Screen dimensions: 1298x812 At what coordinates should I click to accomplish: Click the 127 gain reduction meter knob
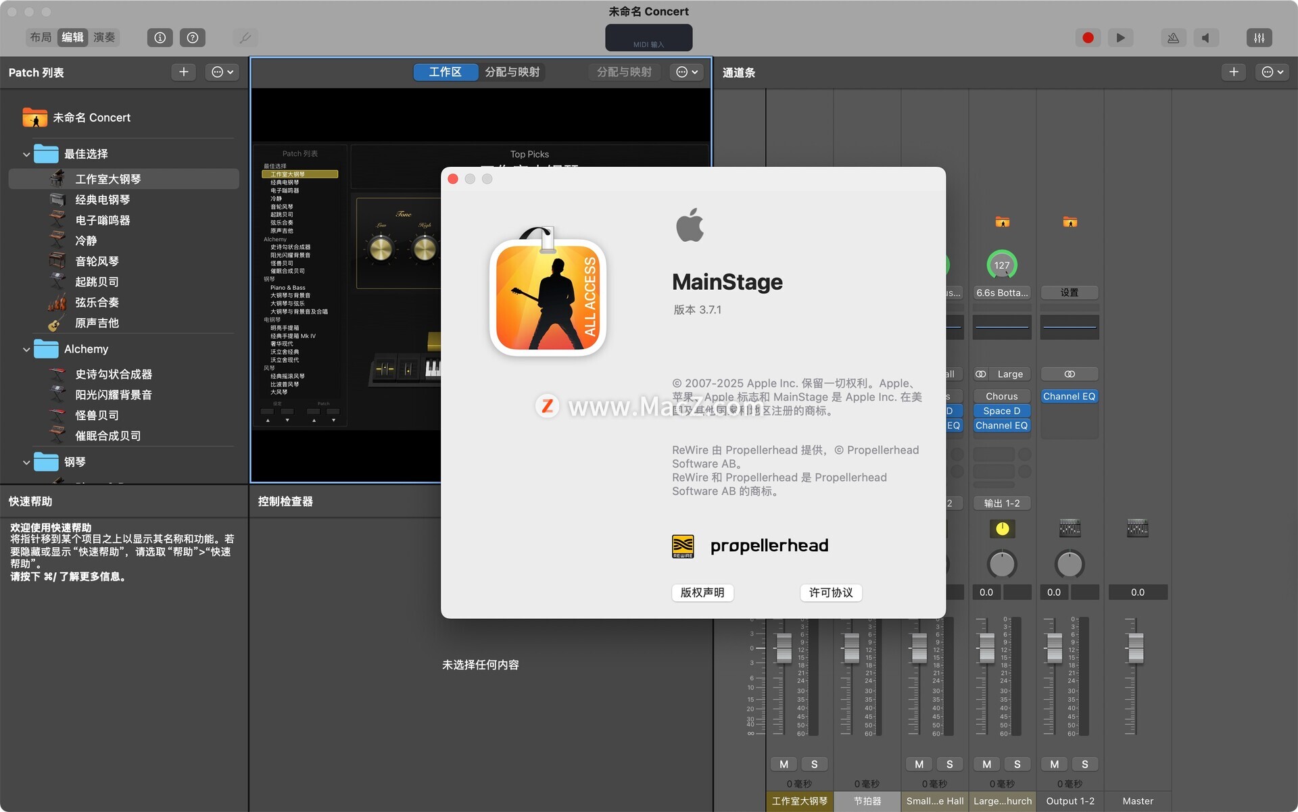1002,265
